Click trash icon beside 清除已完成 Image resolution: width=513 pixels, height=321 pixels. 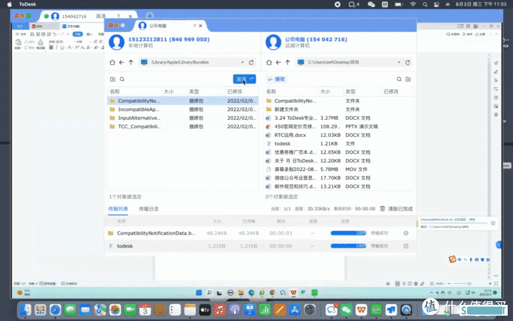[382, 209]
